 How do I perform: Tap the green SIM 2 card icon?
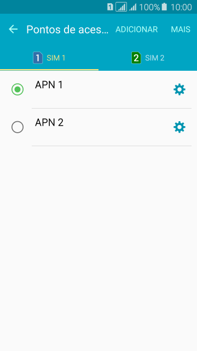[136, 58]
